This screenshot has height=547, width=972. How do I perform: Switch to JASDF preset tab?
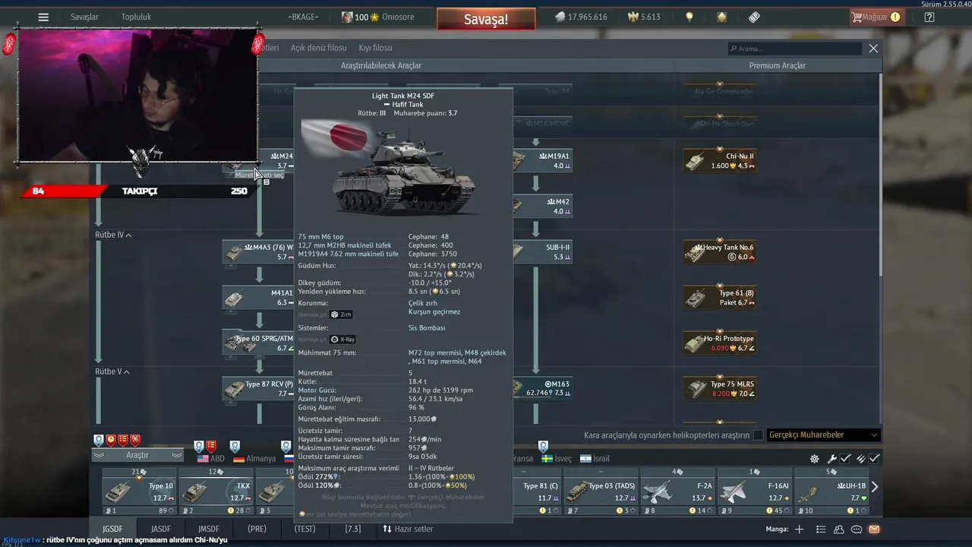click(160, 529)
